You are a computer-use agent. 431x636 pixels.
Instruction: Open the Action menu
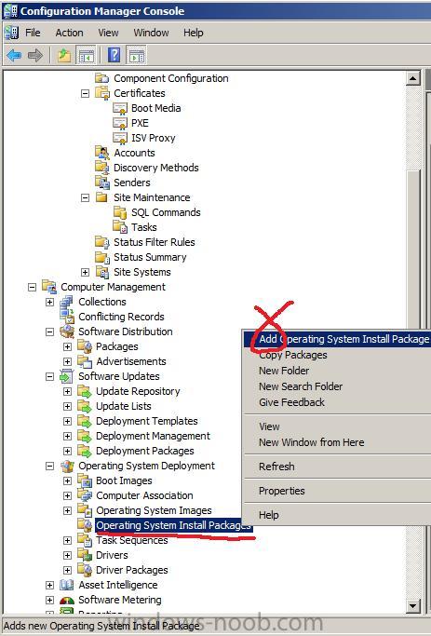pos(69,33)
